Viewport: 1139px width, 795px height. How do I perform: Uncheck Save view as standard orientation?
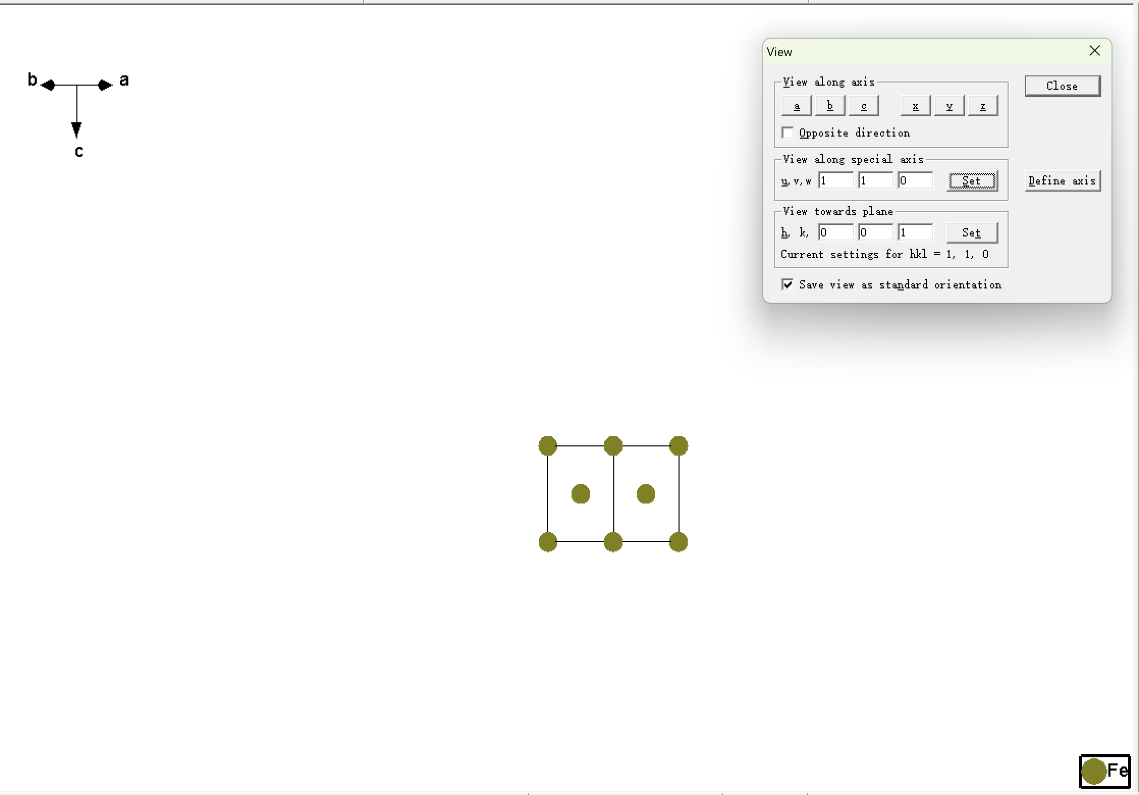[788, 285]
